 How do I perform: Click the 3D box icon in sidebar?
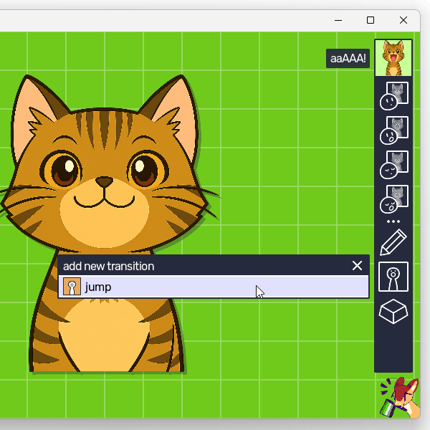[x=393, y=312]
